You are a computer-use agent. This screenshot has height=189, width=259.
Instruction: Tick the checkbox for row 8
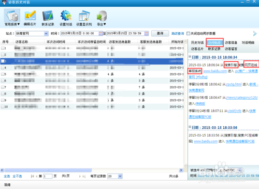click(x=3, y=93)
